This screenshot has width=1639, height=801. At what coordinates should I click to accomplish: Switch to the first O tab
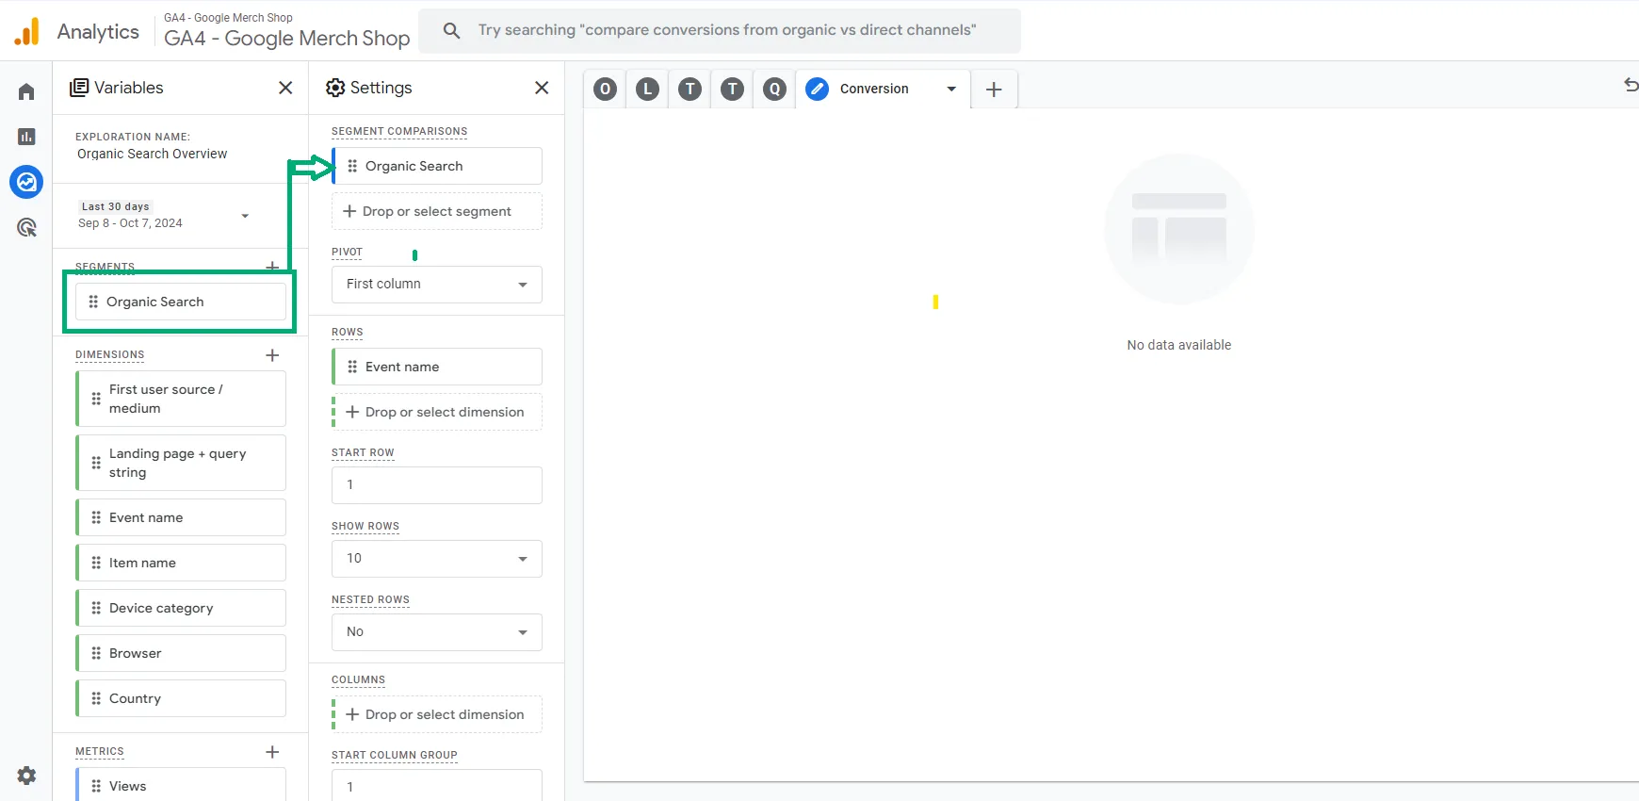[x=606, y=89]
